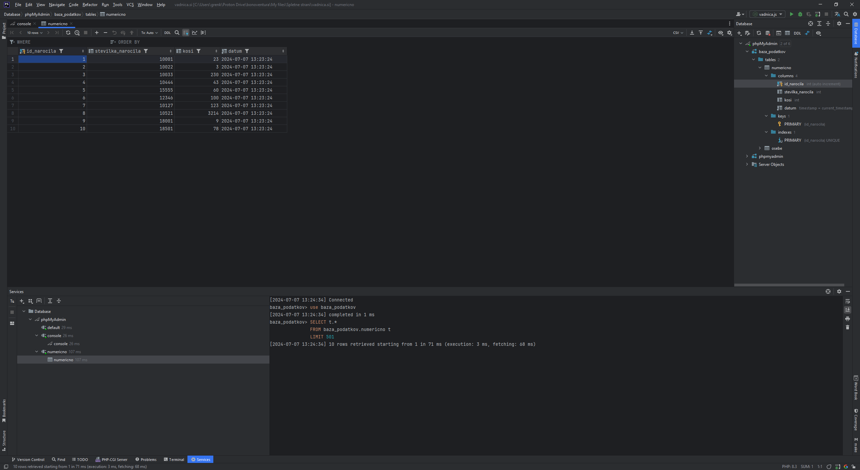Open the Refactor menu
The image size is (860, 470).
click(90, 4)
